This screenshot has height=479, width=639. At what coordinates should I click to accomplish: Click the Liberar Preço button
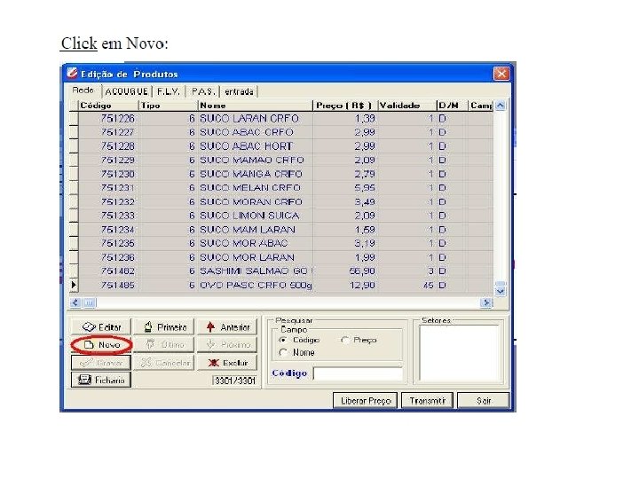(366, 401)
